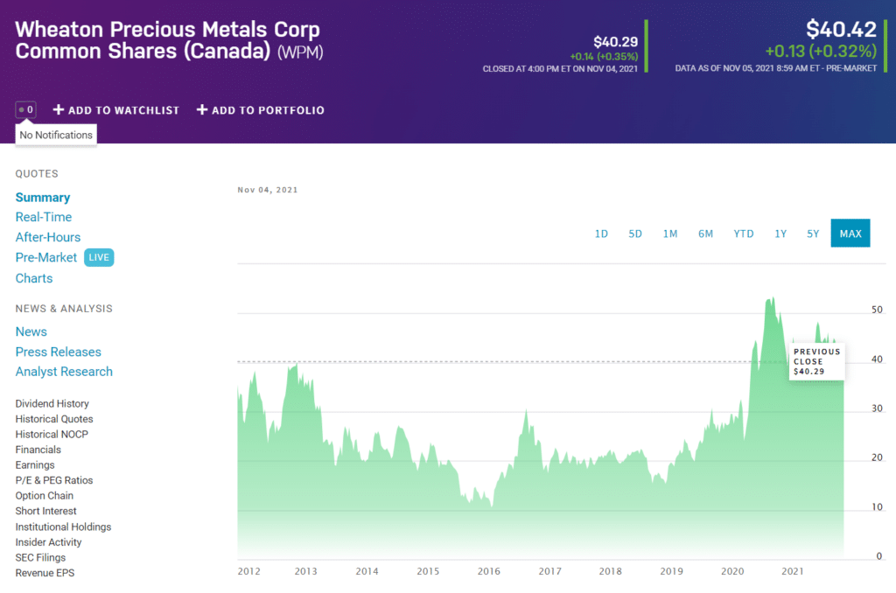Open Historical Quotes
896x593 pixels.
[54, 419]
